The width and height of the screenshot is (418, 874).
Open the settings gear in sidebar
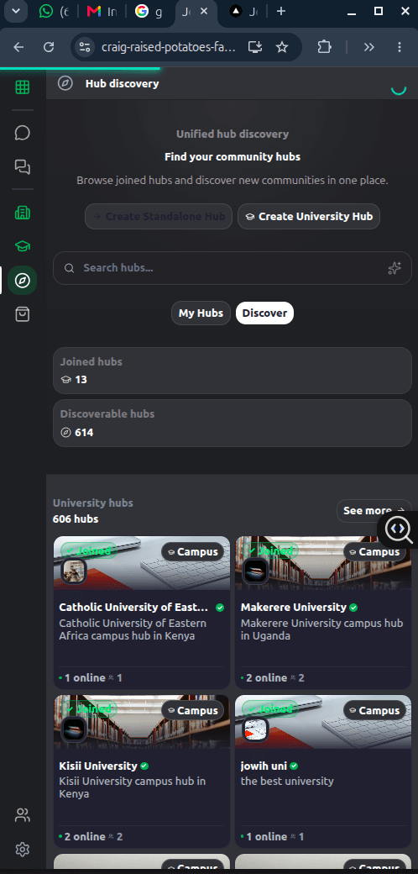(23, 850)
